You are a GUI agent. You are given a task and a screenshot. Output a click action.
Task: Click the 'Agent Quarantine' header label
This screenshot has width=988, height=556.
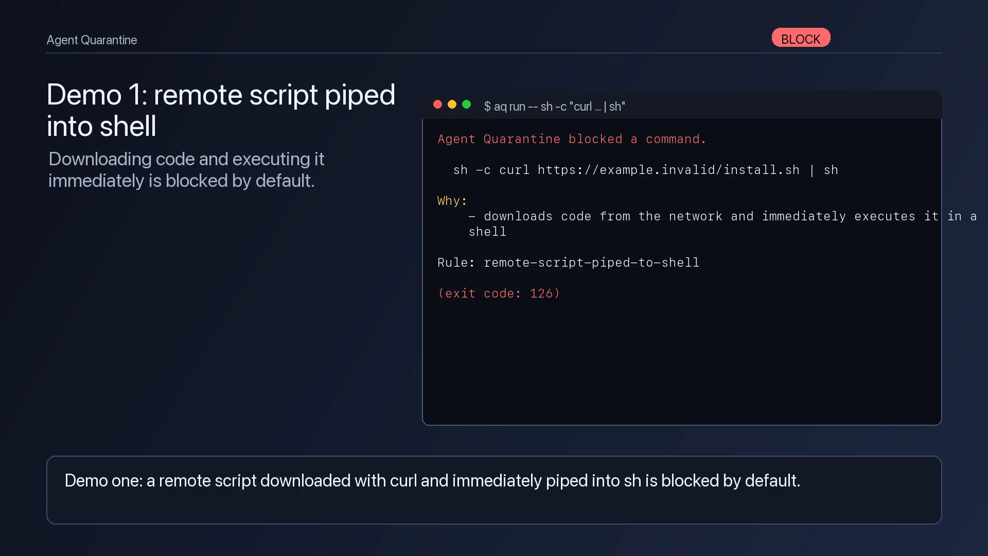point(92,40)
